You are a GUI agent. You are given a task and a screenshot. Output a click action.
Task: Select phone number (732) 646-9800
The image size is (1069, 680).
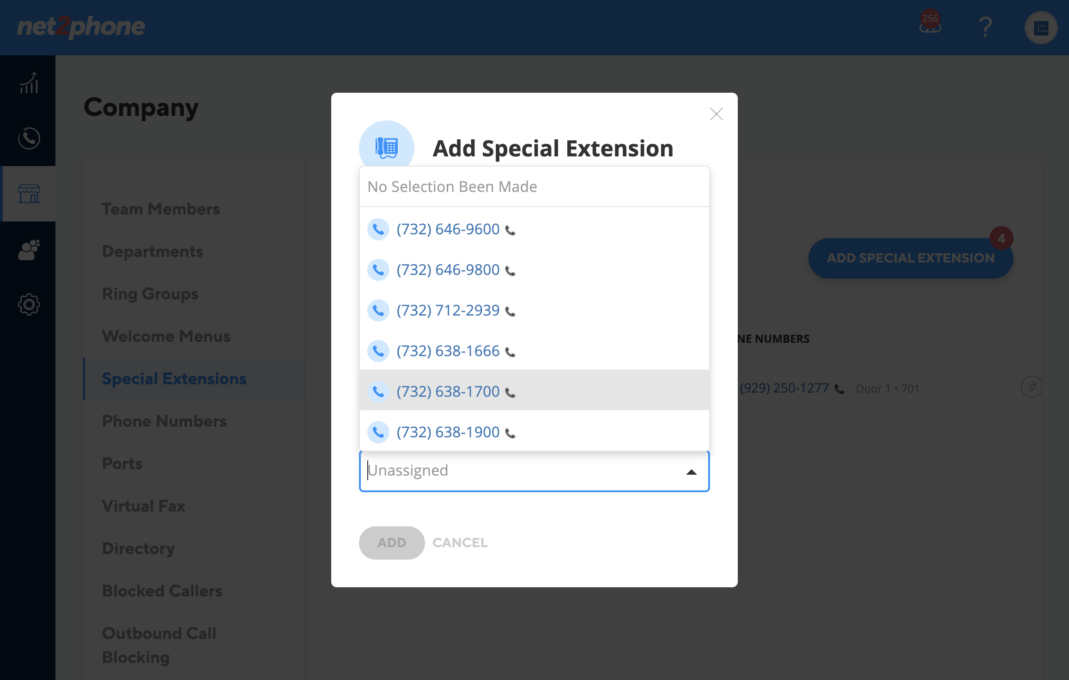click(534, 270)
